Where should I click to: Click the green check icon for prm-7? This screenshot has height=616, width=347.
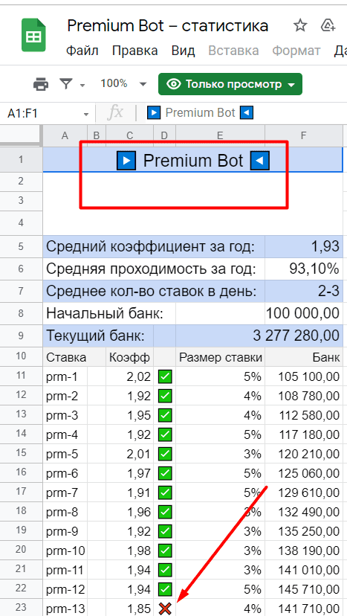165,493
